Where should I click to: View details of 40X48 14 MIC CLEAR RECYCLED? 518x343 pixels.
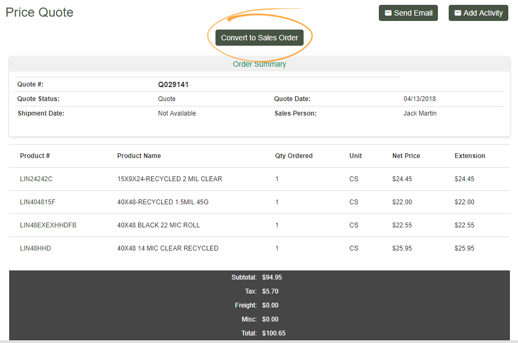[168, 248]
